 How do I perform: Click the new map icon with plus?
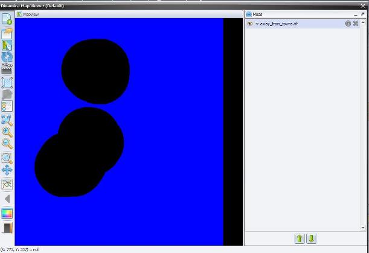click(7, 19)
